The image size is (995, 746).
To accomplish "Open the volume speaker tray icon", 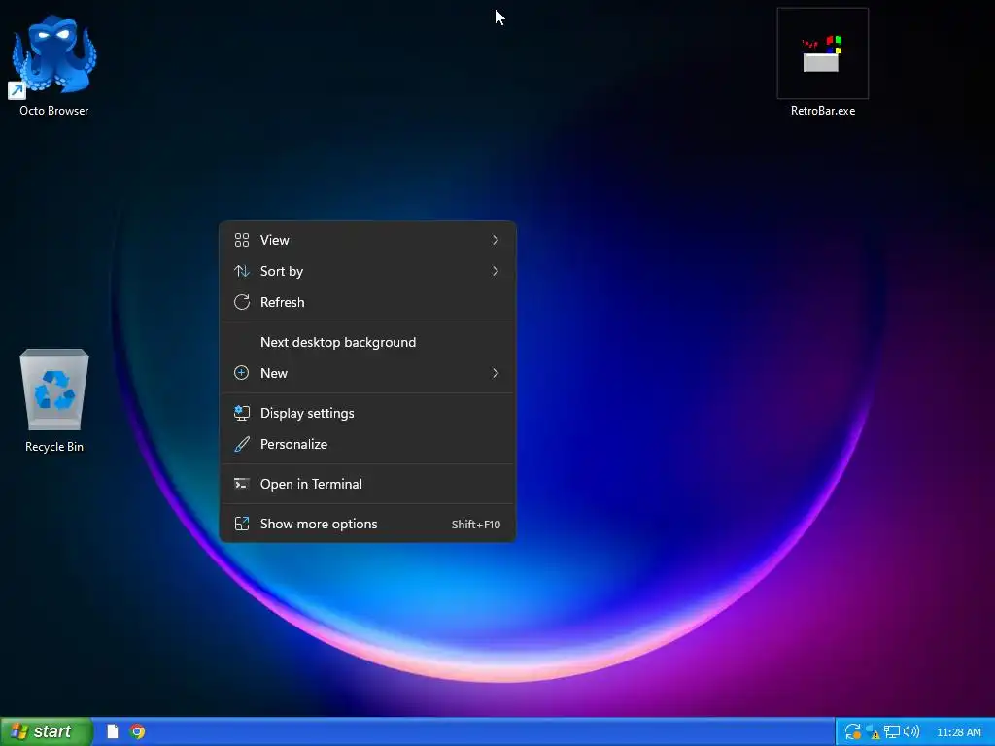I will (911, 732).
